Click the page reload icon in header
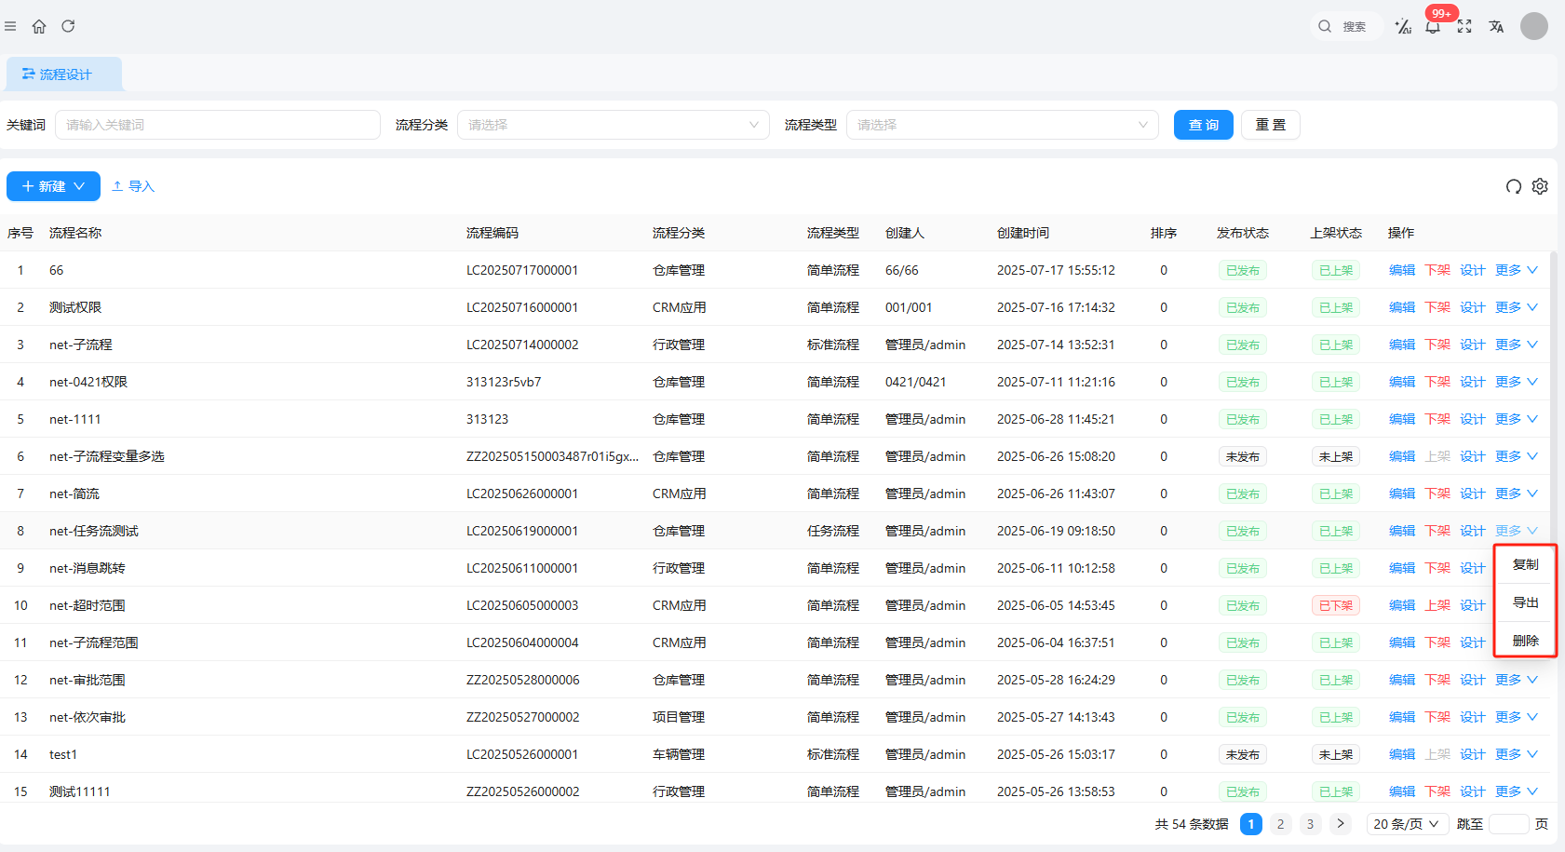 pyautogui.click(x=68, y=26)
